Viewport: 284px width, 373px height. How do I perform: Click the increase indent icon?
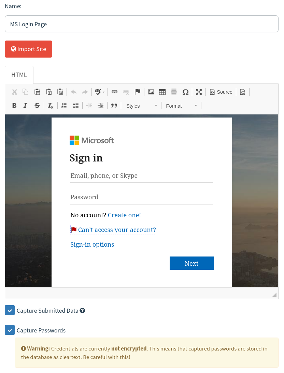101,106
